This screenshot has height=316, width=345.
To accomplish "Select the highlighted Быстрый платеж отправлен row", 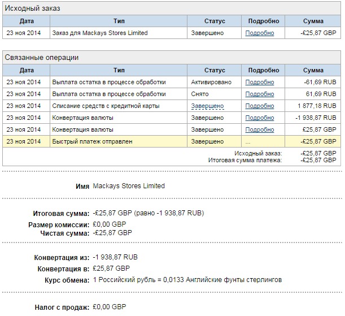I will pyautogui.click(x=172, y=141).
